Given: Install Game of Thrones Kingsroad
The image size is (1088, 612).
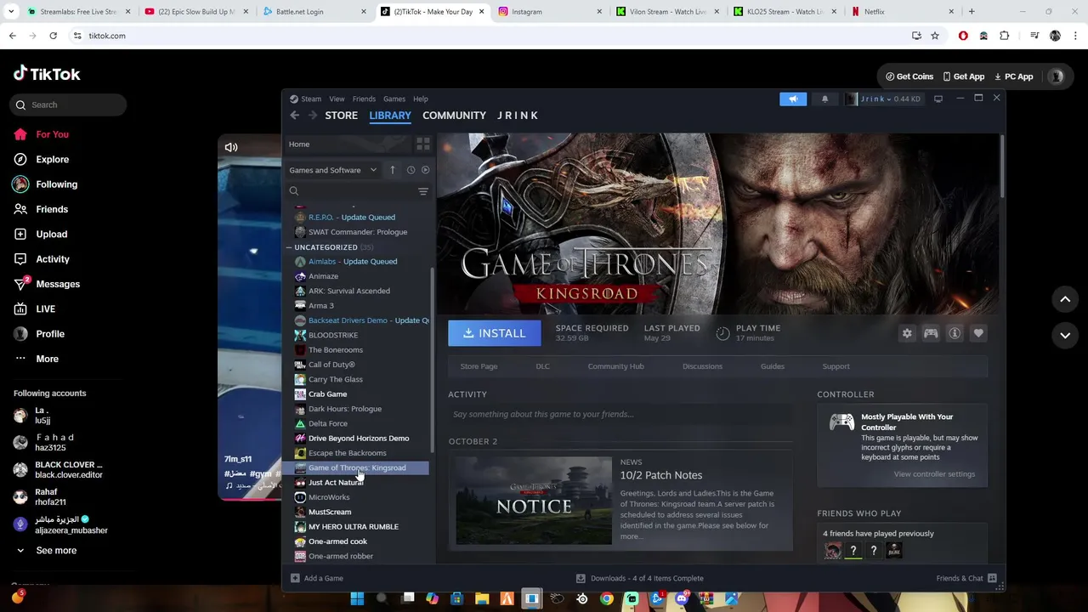Looking at the screenshot, I should point(495,333).
